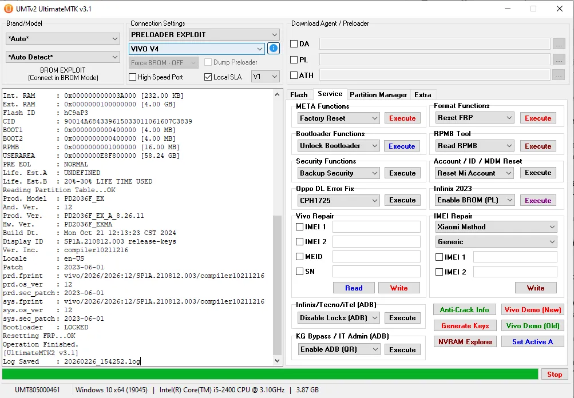The height and width of the screenshot is (398, 574).
Task: Open the Flash tab
Action: coord(299,95)
